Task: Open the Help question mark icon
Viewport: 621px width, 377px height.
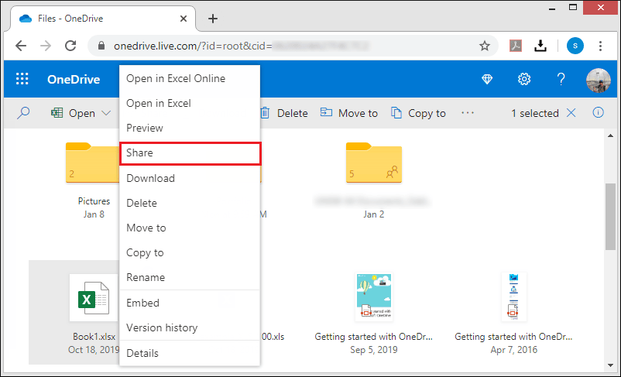Action: pyautogui.click(x=561, y=79)
